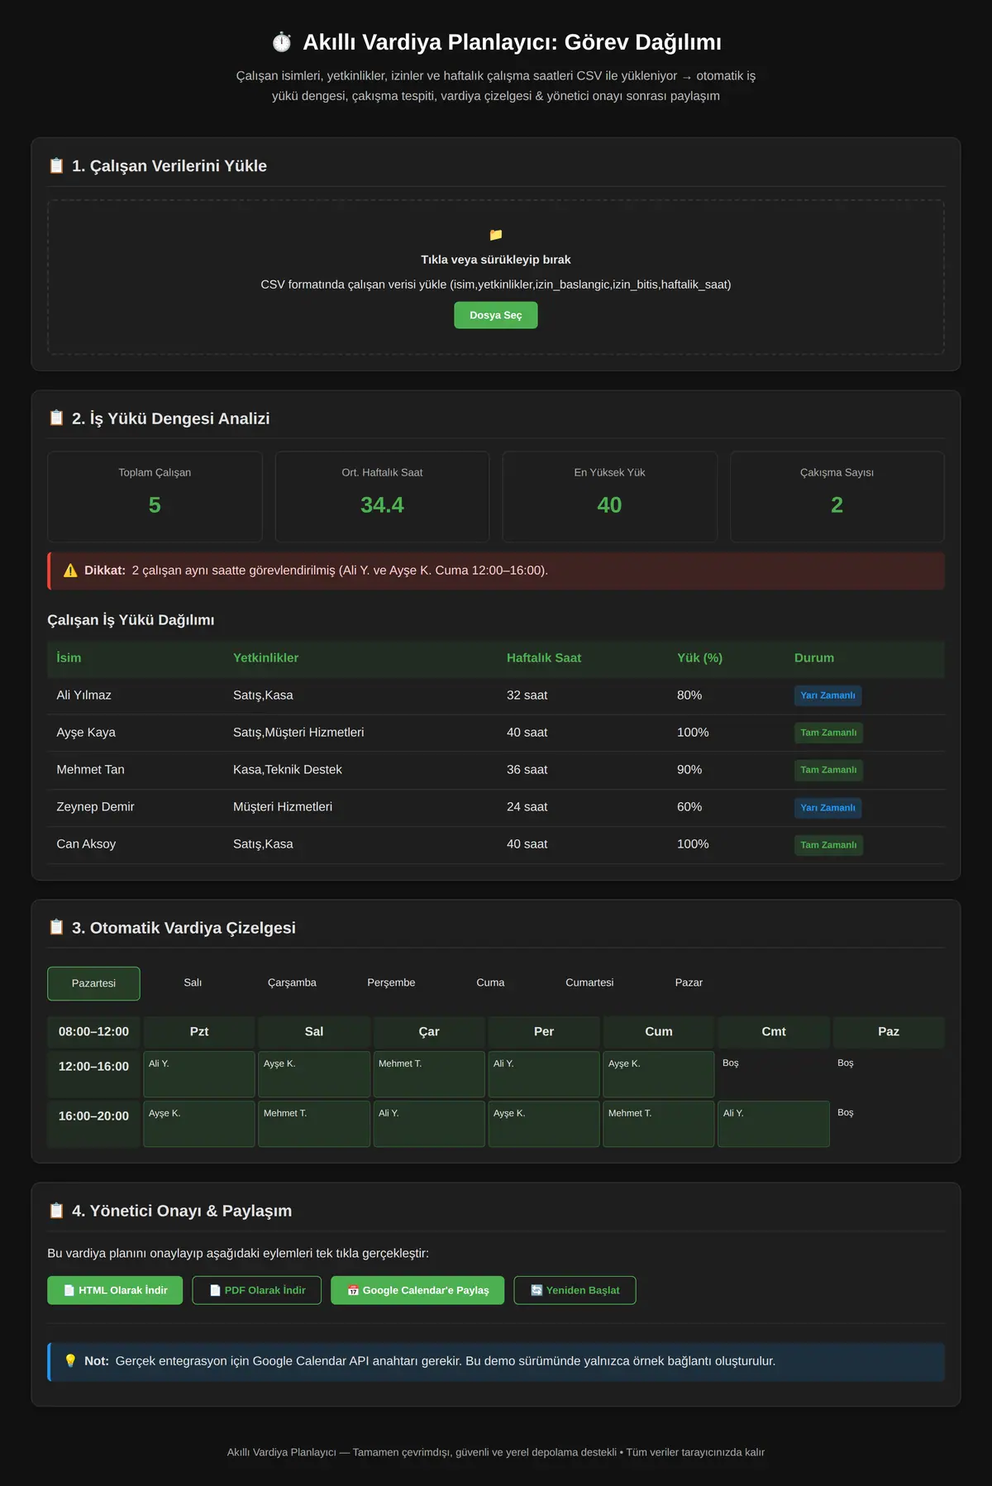This screenshot has width=992, height=1486.
Task: Switch to the Salı tab
Action: (193, 983)
